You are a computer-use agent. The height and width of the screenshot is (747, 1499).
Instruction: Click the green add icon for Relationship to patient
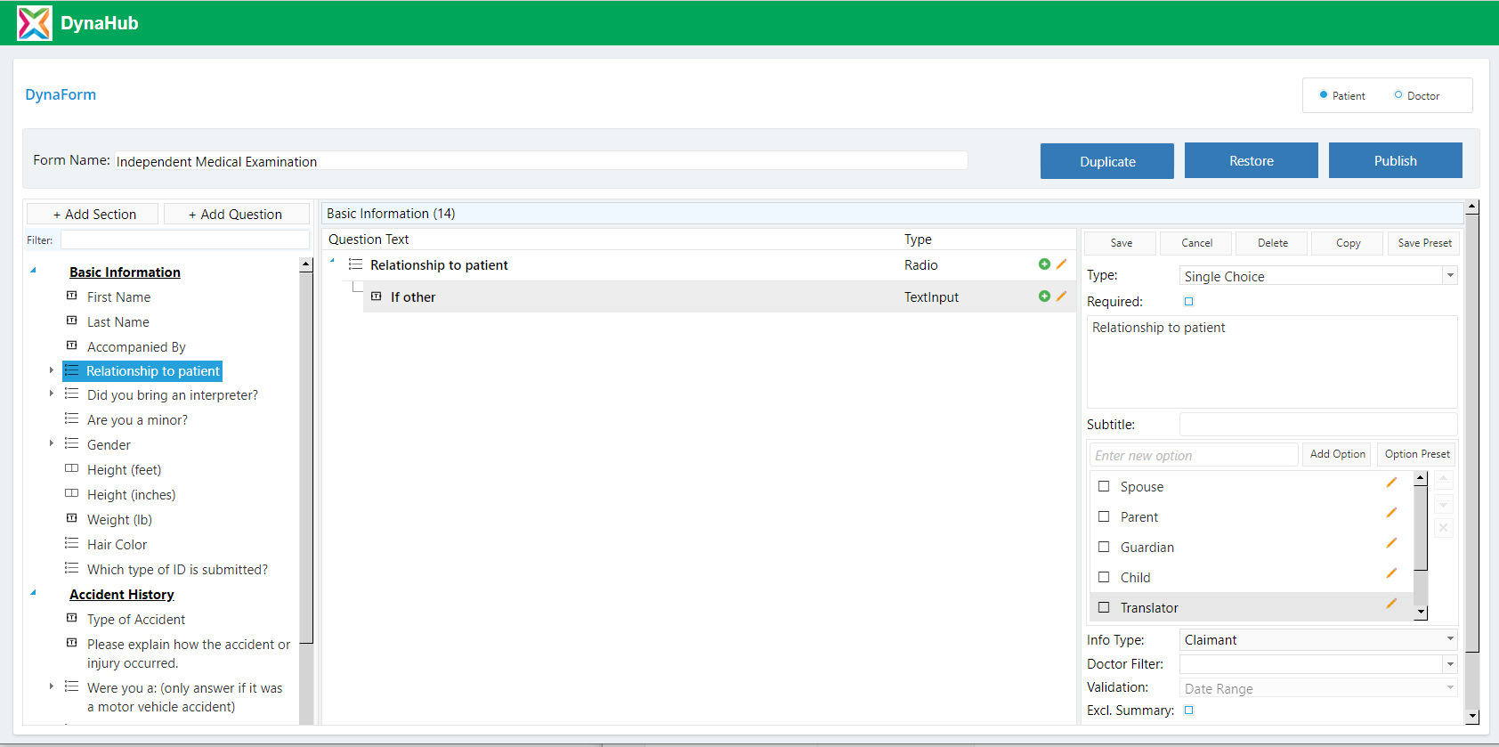click(1044, 264)
